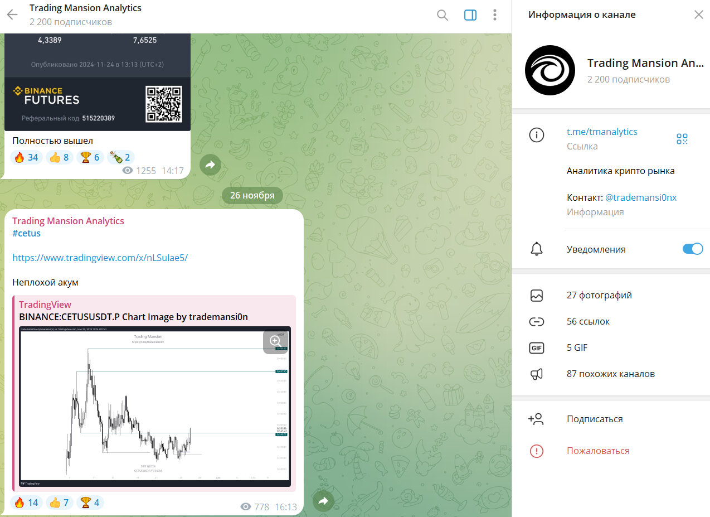Open the CETUSUSDT chart image preview

155,407
